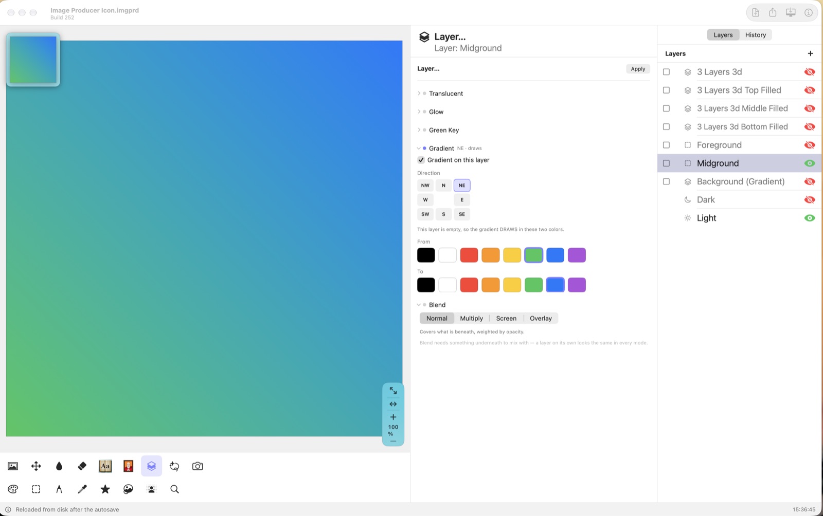Switch to the History tab
This screenshot has height=516, width=823.
756,35
